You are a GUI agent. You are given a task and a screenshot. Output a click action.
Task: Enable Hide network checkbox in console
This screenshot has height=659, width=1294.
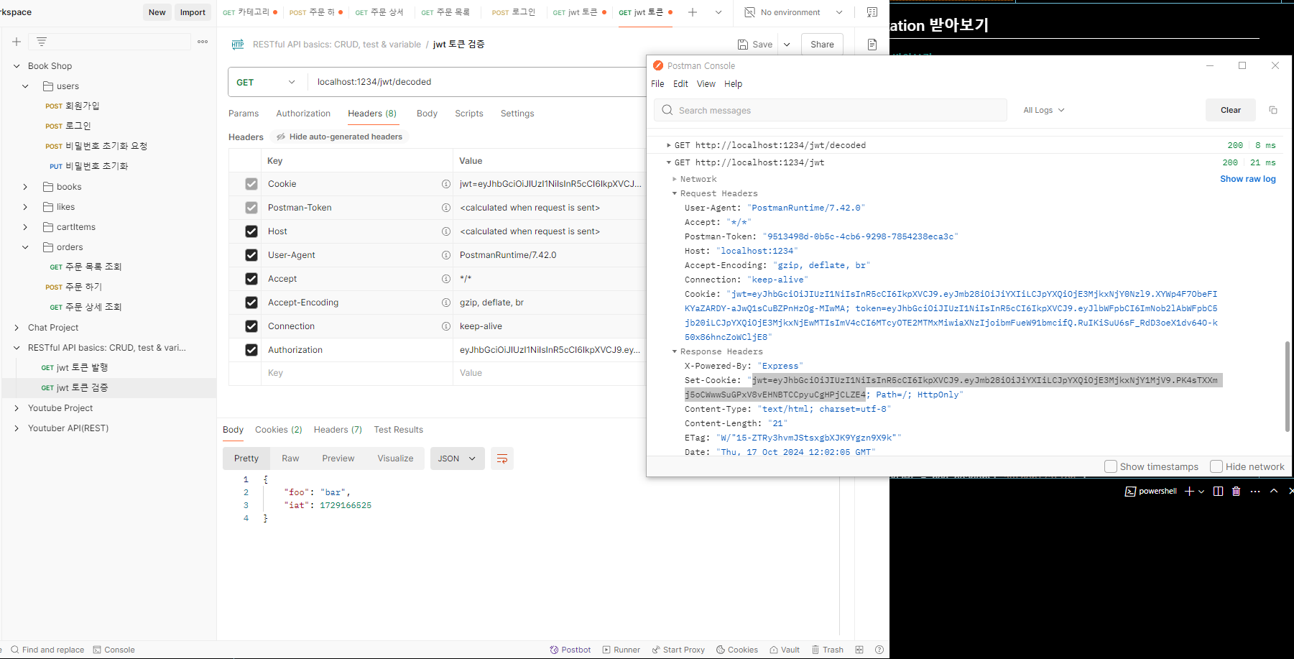click(x=1216, y=466)
